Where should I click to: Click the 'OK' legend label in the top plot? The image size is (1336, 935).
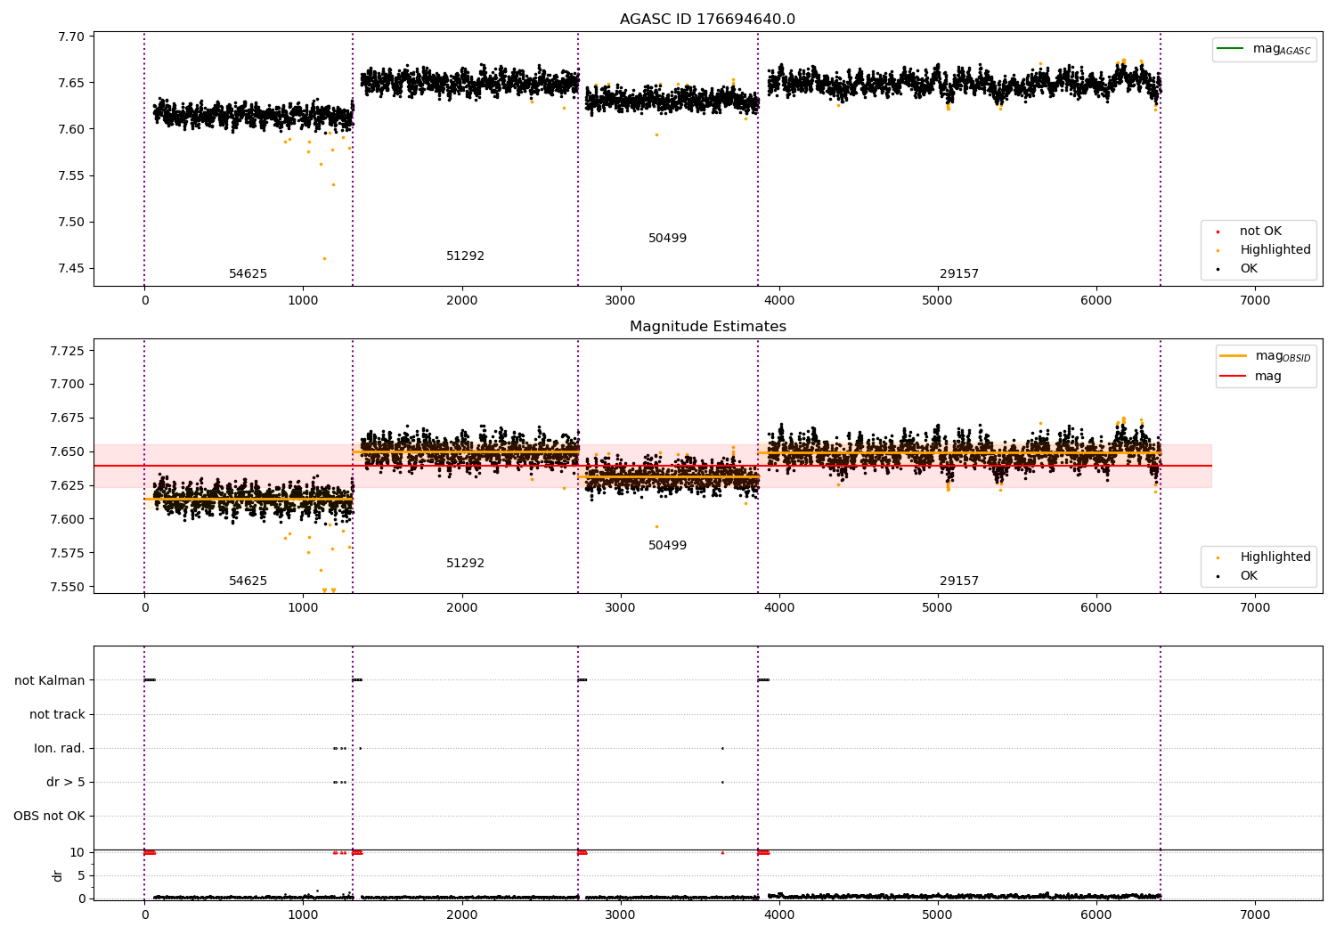pos(1249,269)
